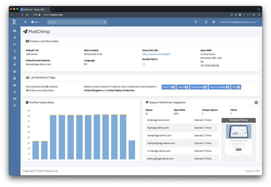
Task: Open the recent history dropdown
Action: pos(197,22)
